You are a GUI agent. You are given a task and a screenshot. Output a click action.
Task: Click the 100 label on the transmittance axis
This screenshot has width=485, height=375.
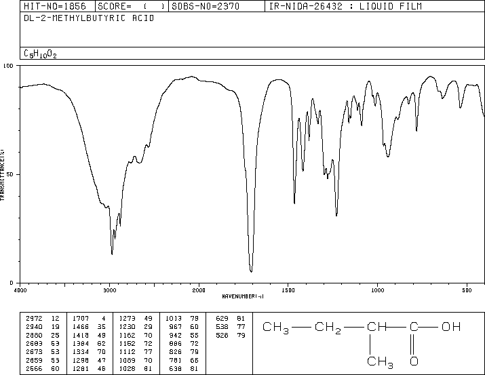point(8,66)
